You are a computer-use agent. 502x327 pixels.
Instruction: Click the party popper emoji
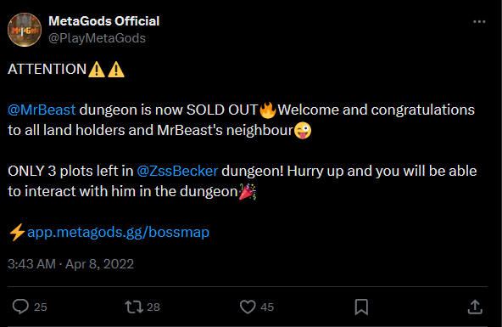[x=248, y=192]
